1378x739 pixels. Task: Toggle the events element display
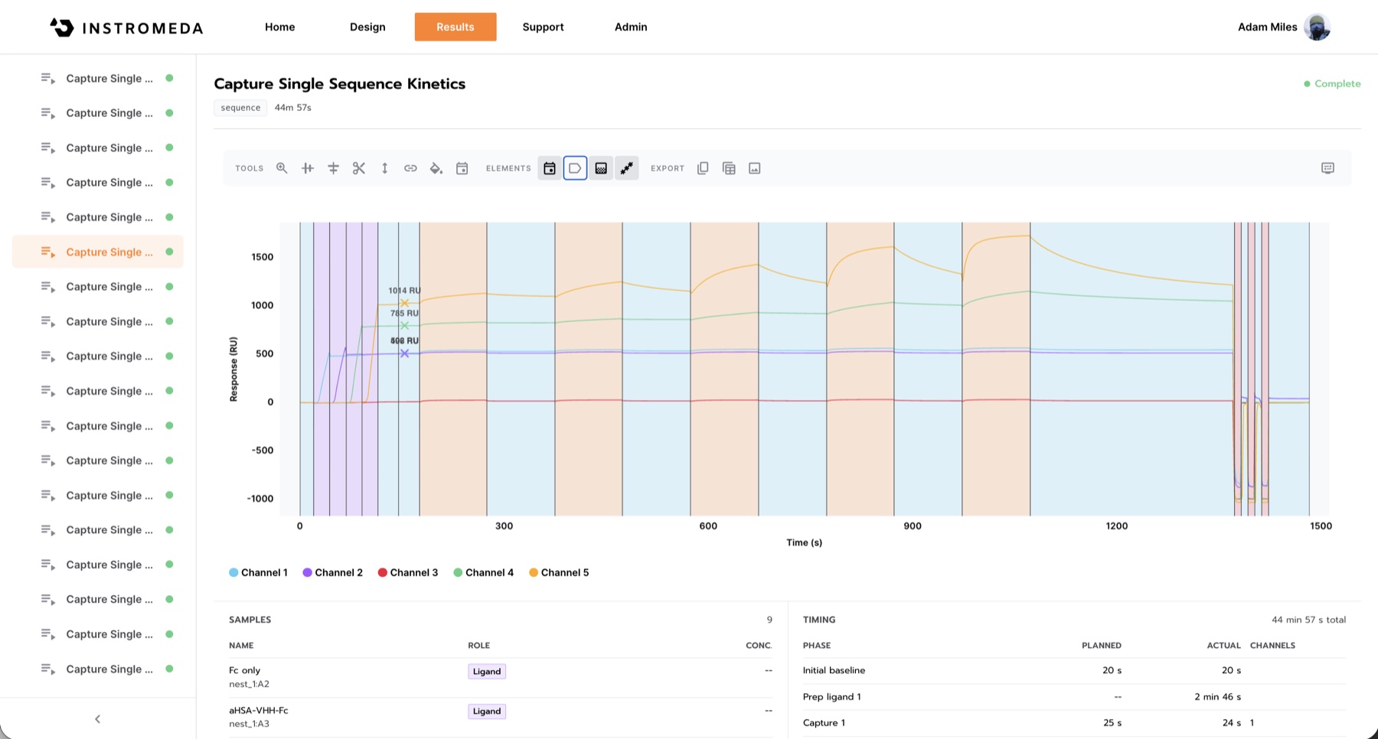pyautogui.click(x=550, y=168)
